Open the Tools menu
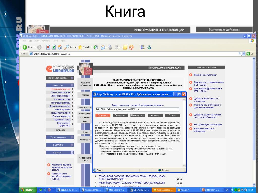 pyautogui.click(x=55, y=41)
